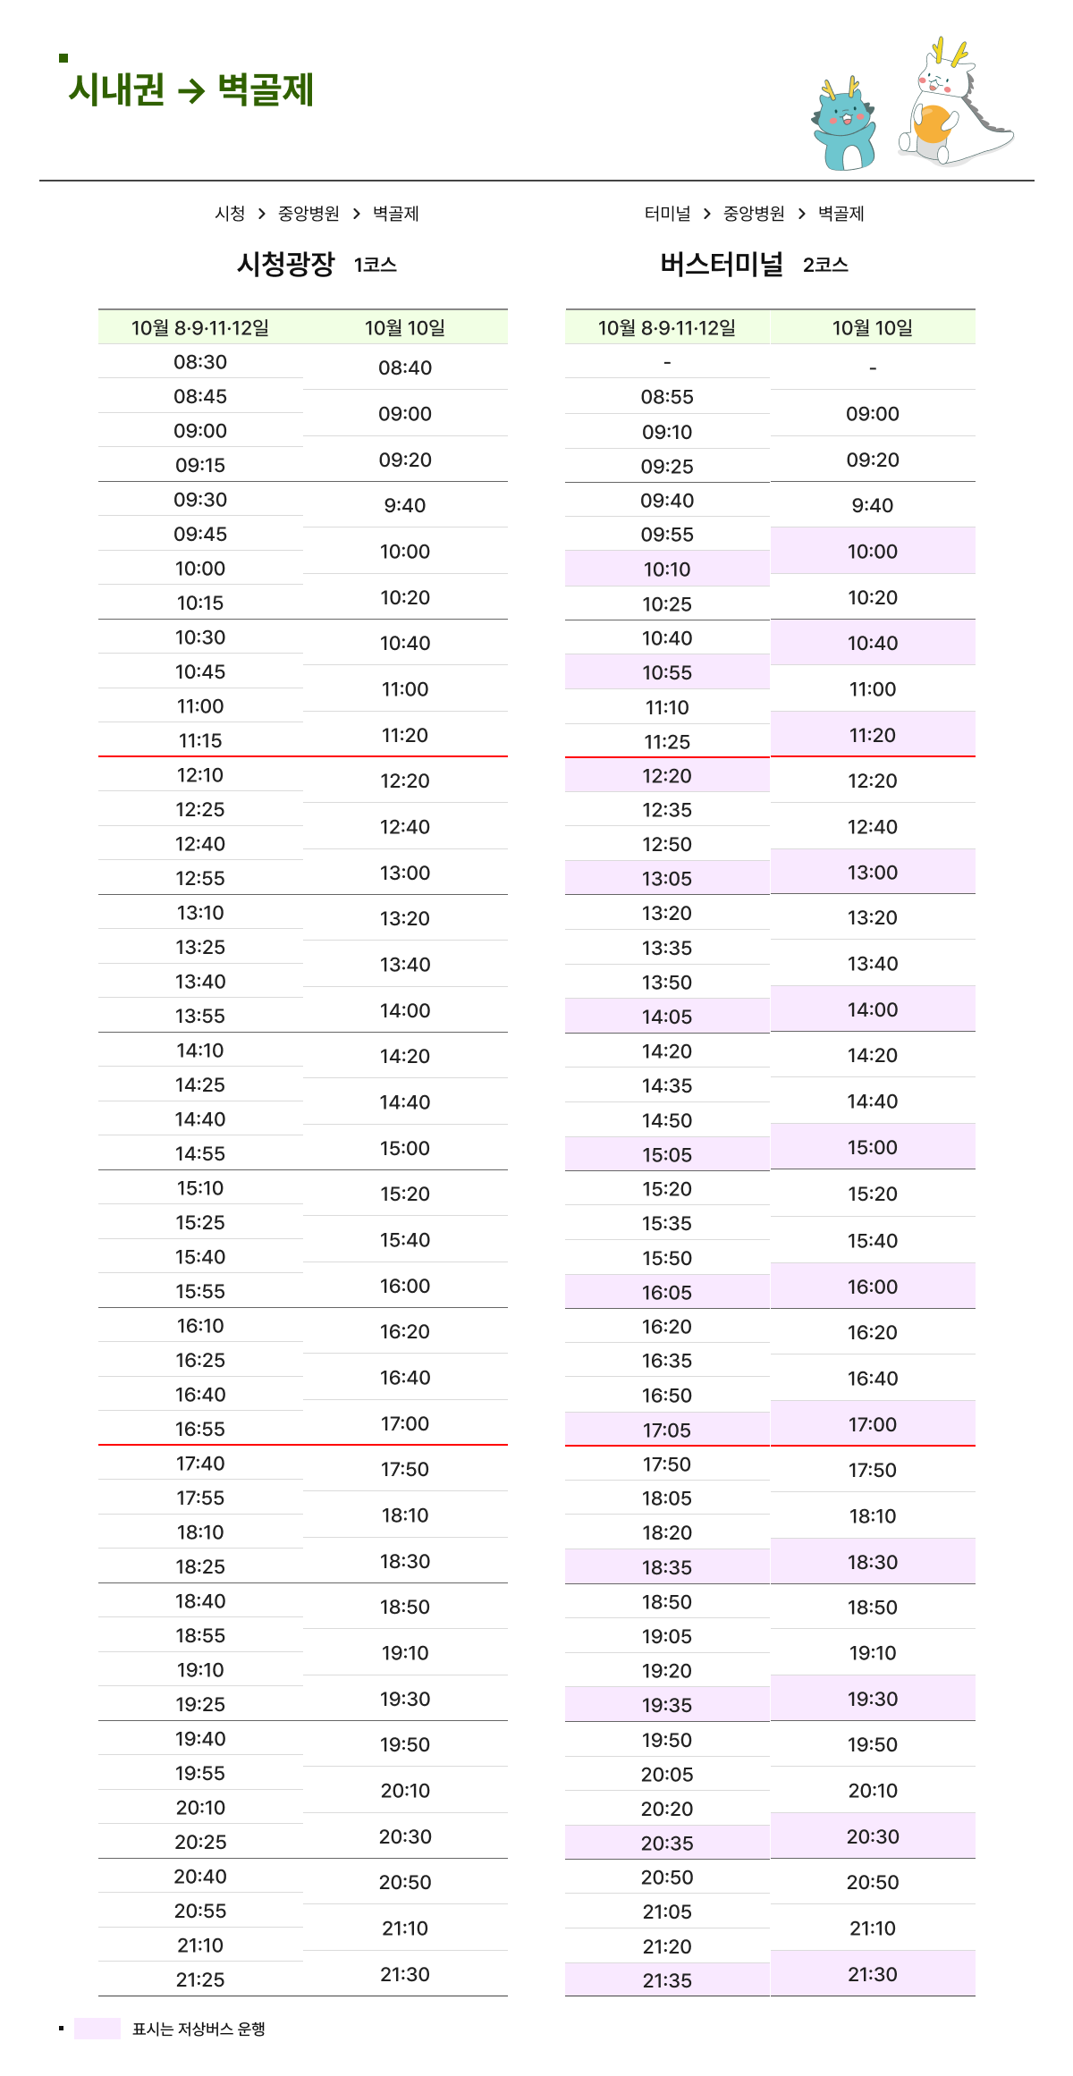Click the 표시는 저상버스 운행 legend text

point(199,2030)
